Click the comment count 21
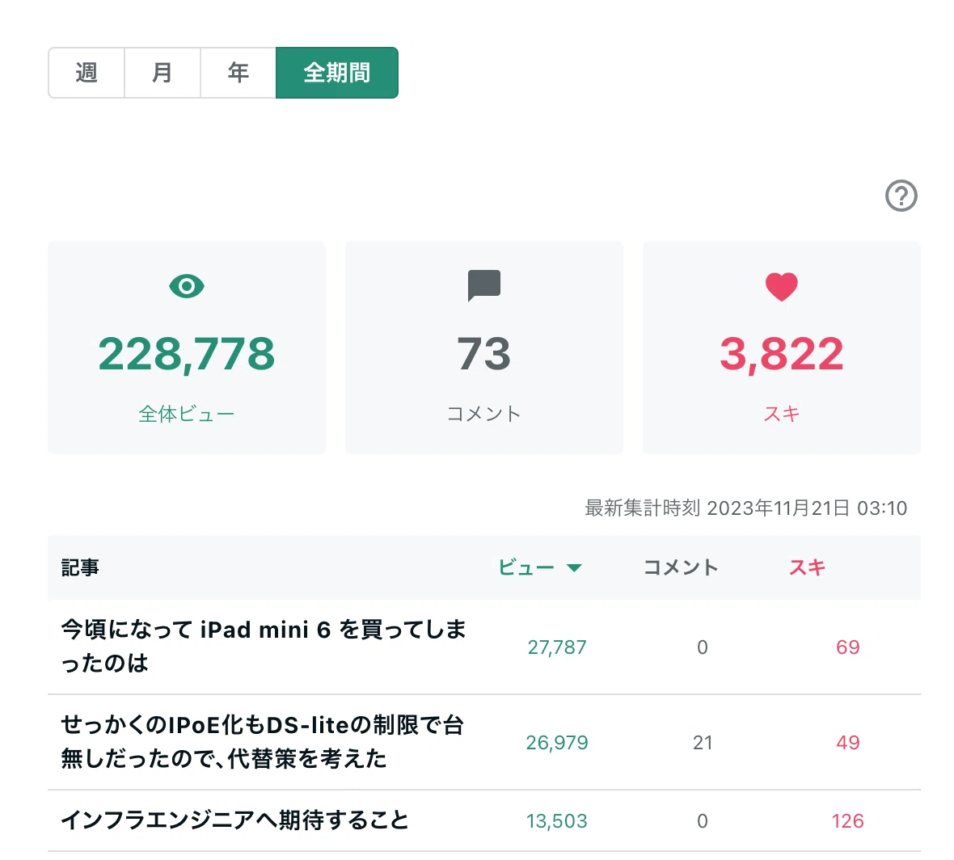 click(702, 743)
